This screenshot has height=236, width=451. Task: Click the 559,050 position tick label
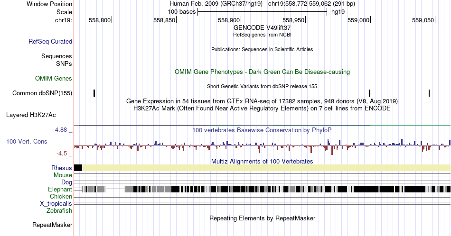[x=423, y=20]
